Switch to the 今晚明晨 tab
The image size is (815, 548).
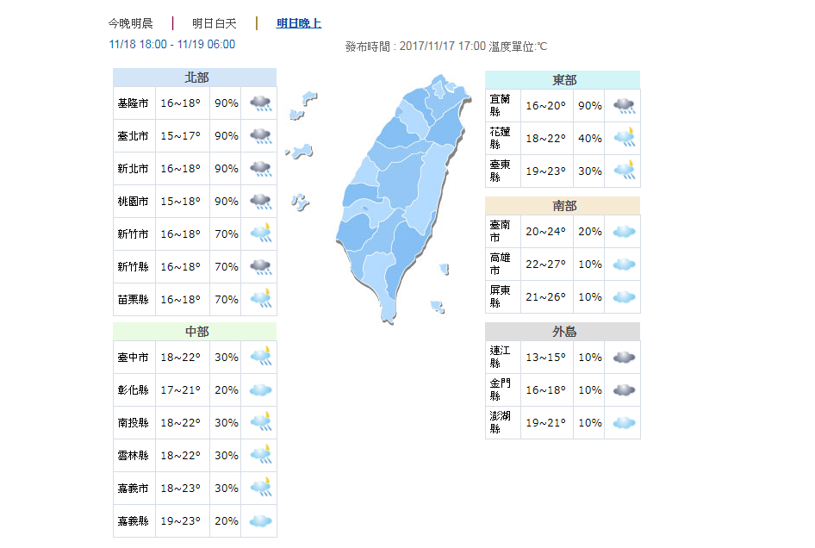(130, 23)
